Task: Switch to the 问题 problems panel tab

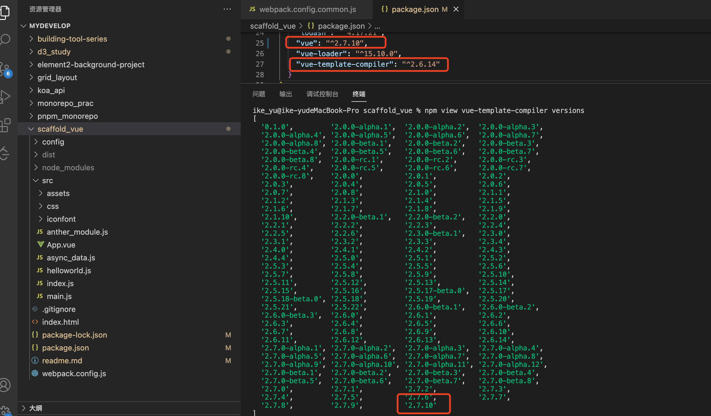Action: point(259,94)
